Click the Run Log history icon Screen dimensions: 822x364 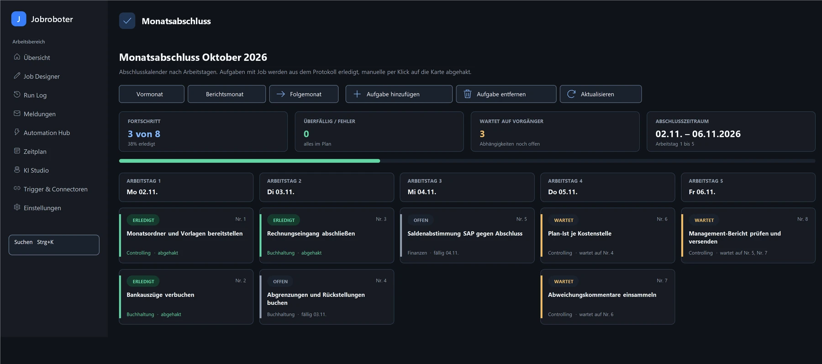point(17,95)
